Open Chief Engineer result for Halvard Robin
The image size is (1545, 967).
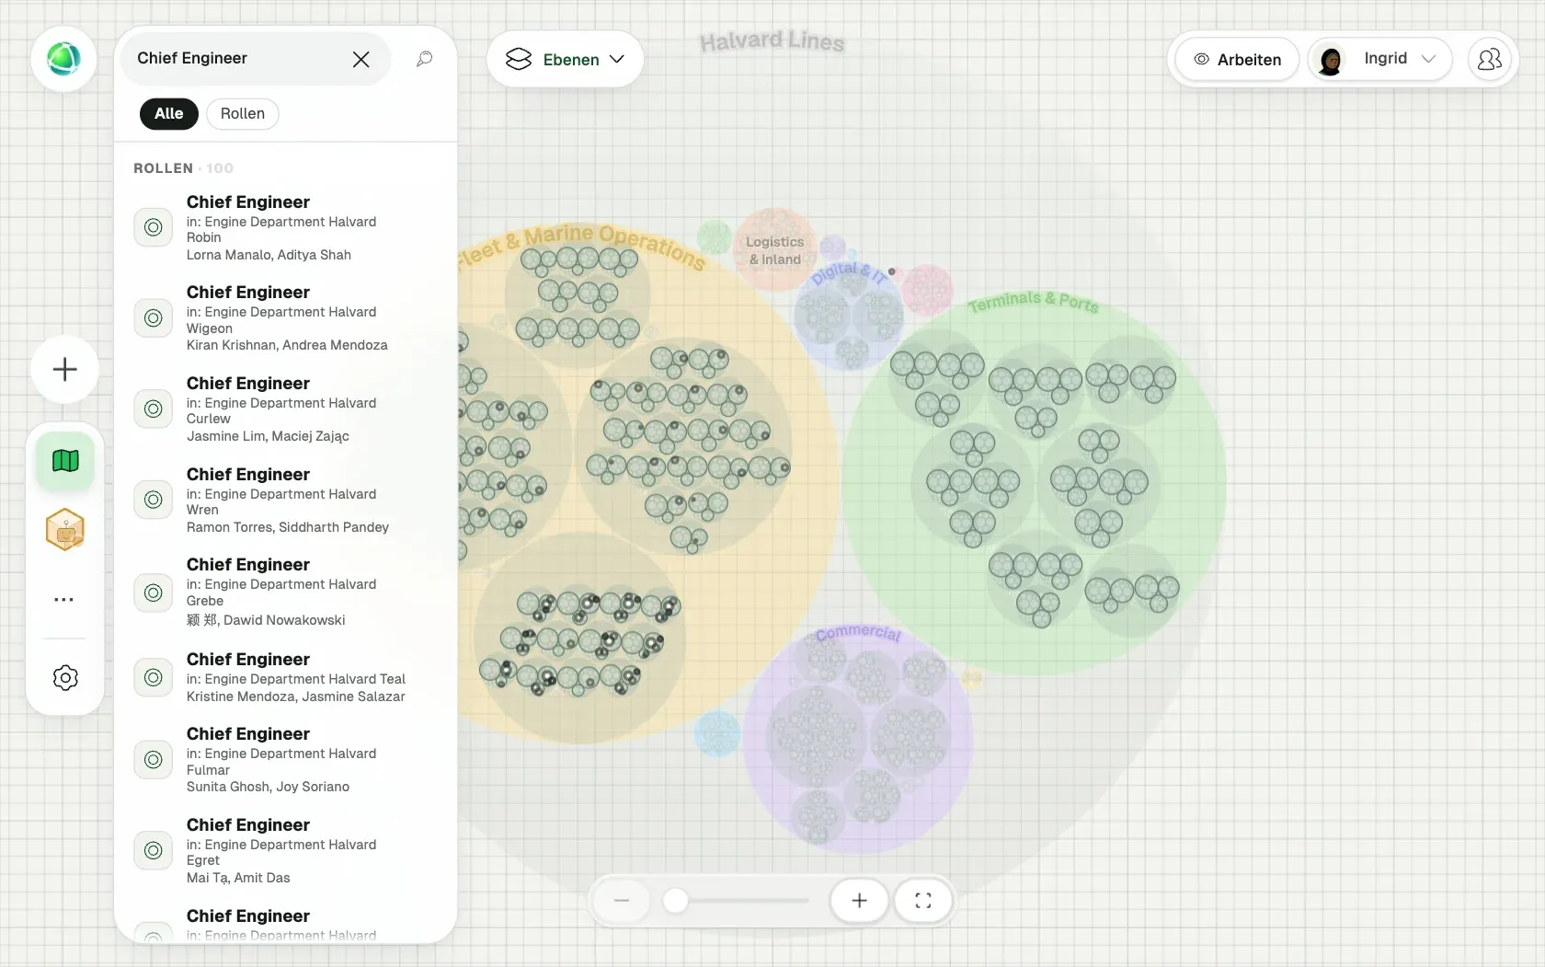tap(285, 227)
